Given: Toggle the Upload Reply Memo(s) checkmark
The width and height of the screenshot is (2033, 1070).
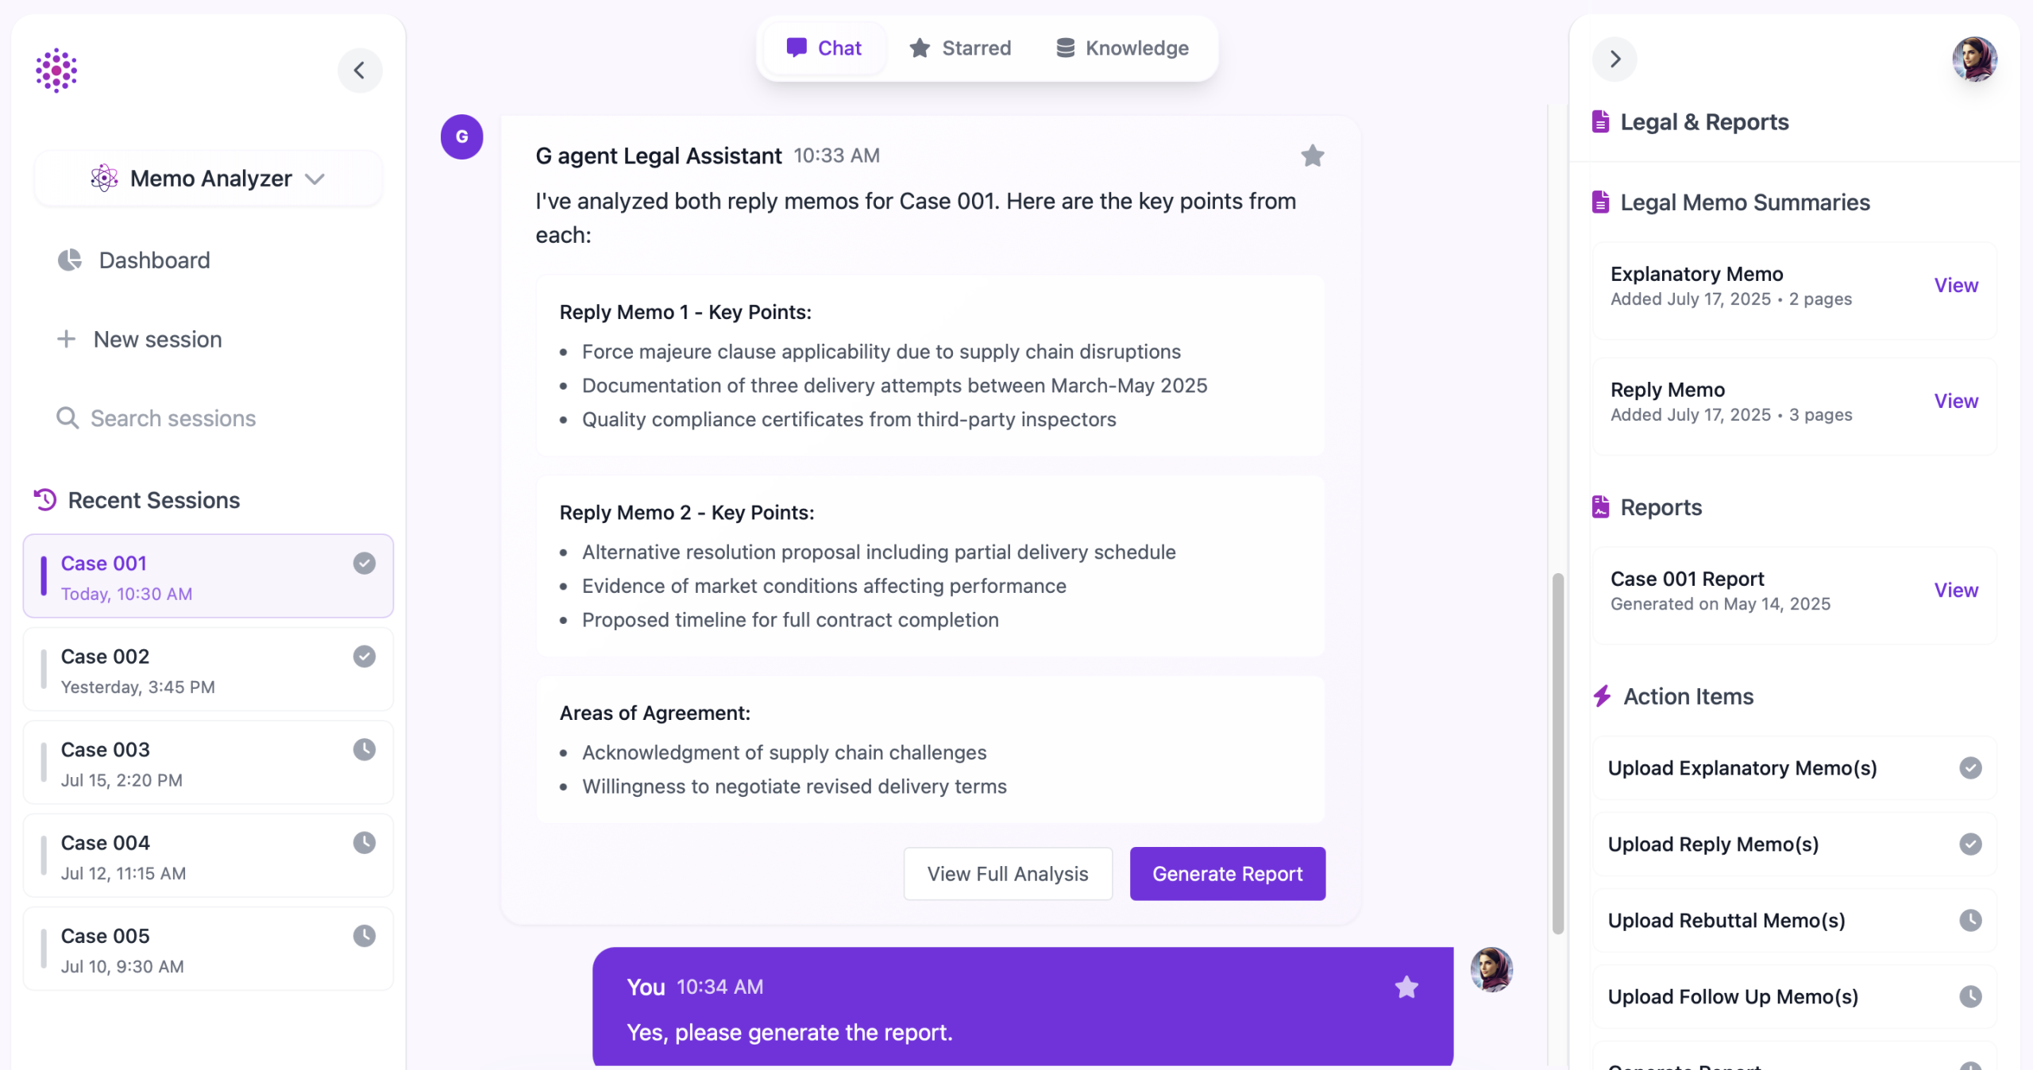Looking at the screenshot, I should pos(1969,844).
